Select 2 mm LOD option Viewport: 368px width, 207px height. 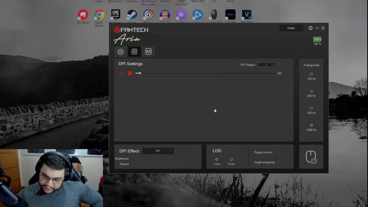(231, 159)
